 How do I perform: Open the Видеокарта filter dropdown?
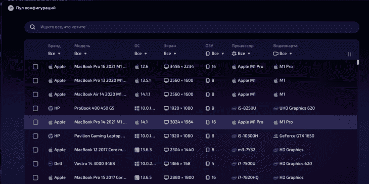click(283, 54)
